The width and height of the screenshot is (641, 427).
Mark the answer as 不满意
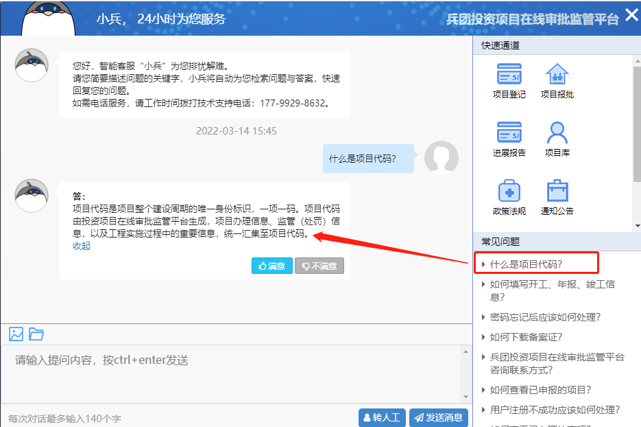319,266
